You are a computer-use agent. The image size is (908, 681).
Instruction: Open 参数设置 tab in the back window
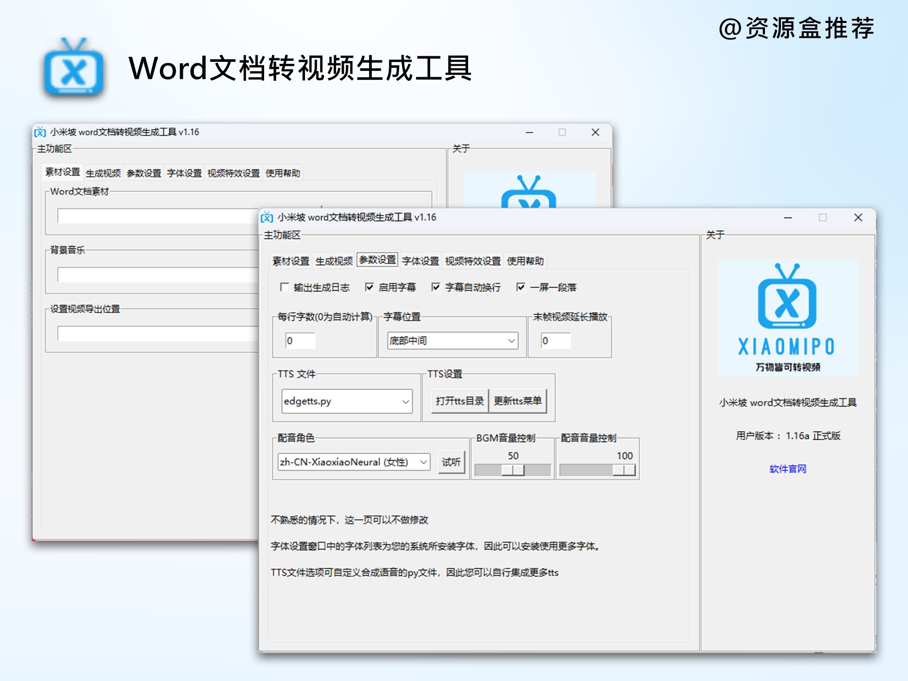pos(144,173)
